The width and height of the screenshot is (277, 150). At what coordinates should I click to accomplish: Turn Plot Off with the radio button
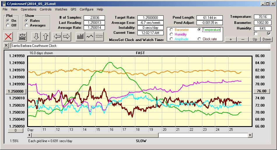[x=8, y=25]
